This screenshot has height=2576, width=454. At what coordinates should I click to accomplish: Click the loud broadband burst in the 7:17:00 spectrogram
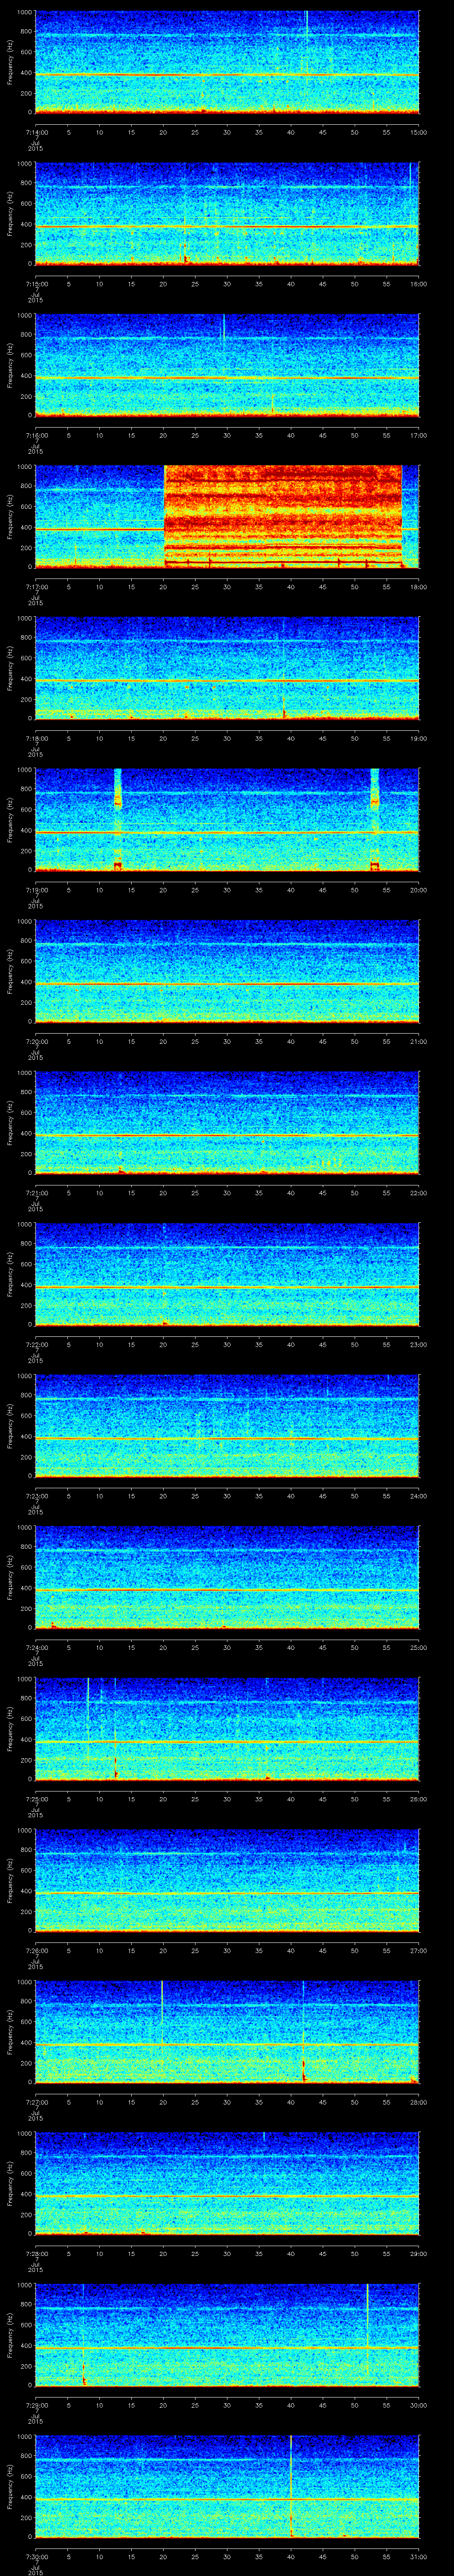[282, 517]
